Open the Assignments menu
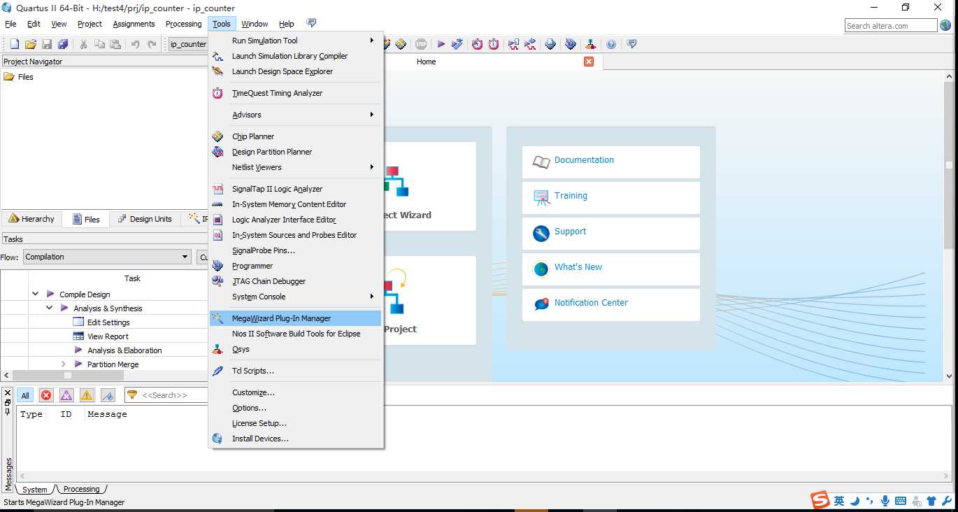The height and width of the screenshot is (512, 958). pos(134,24)
